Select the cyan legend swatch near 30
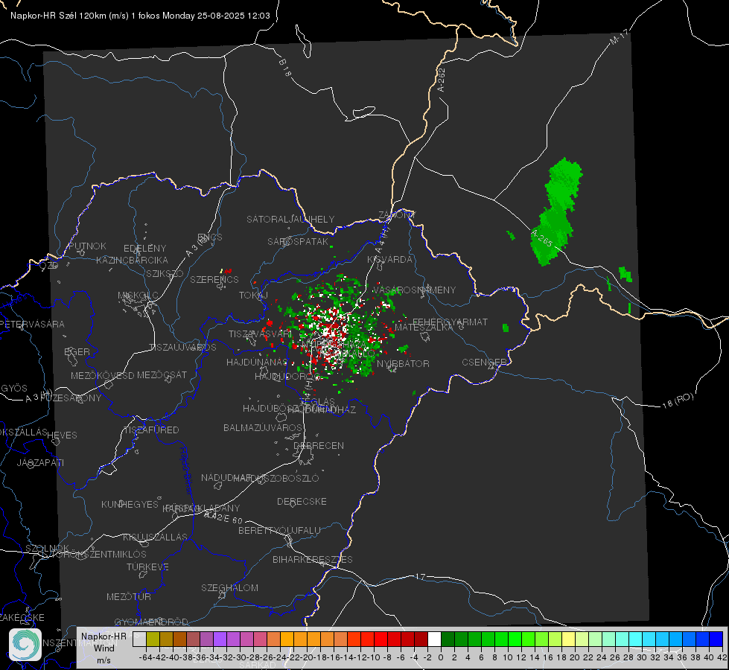This screenshot has height=670, width=729. (636, 639)
